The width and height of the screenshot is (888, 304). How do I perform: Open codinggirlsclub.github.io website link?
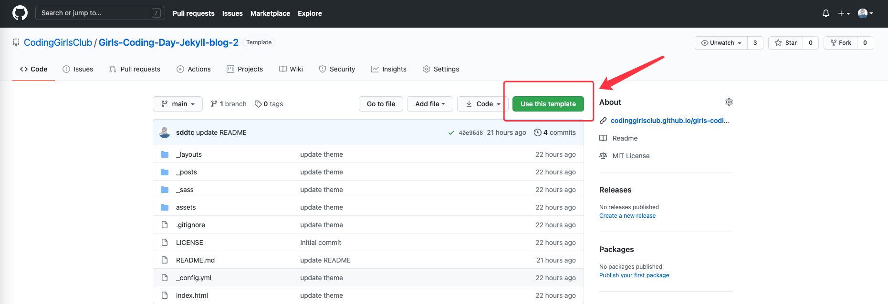(x=669, y=121)
